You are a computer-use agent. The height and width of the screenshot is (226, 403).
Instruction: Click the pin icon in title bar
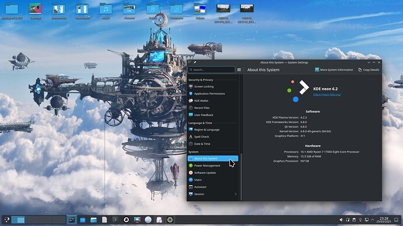[195, 62]
